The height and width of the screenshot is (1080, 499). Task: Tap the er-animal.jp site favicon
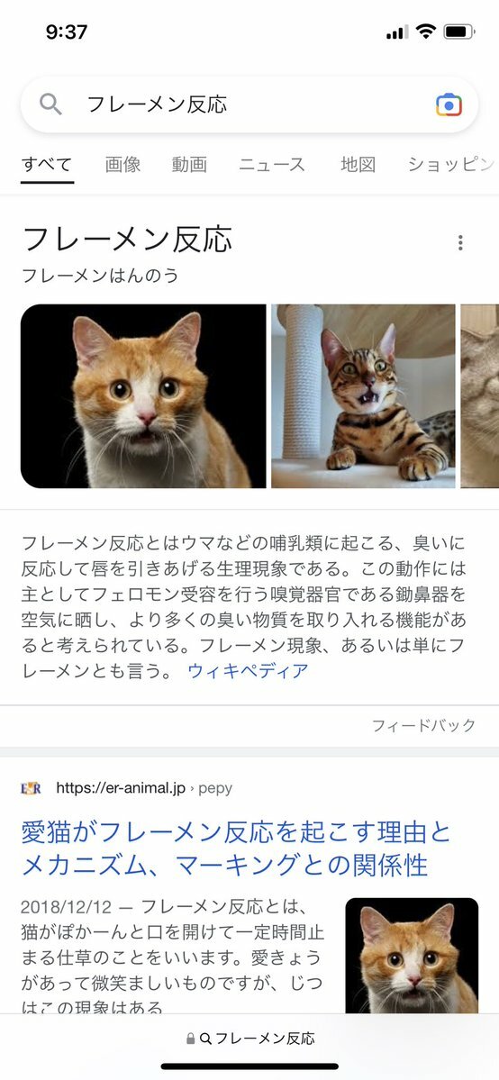(x=31, y=788)
